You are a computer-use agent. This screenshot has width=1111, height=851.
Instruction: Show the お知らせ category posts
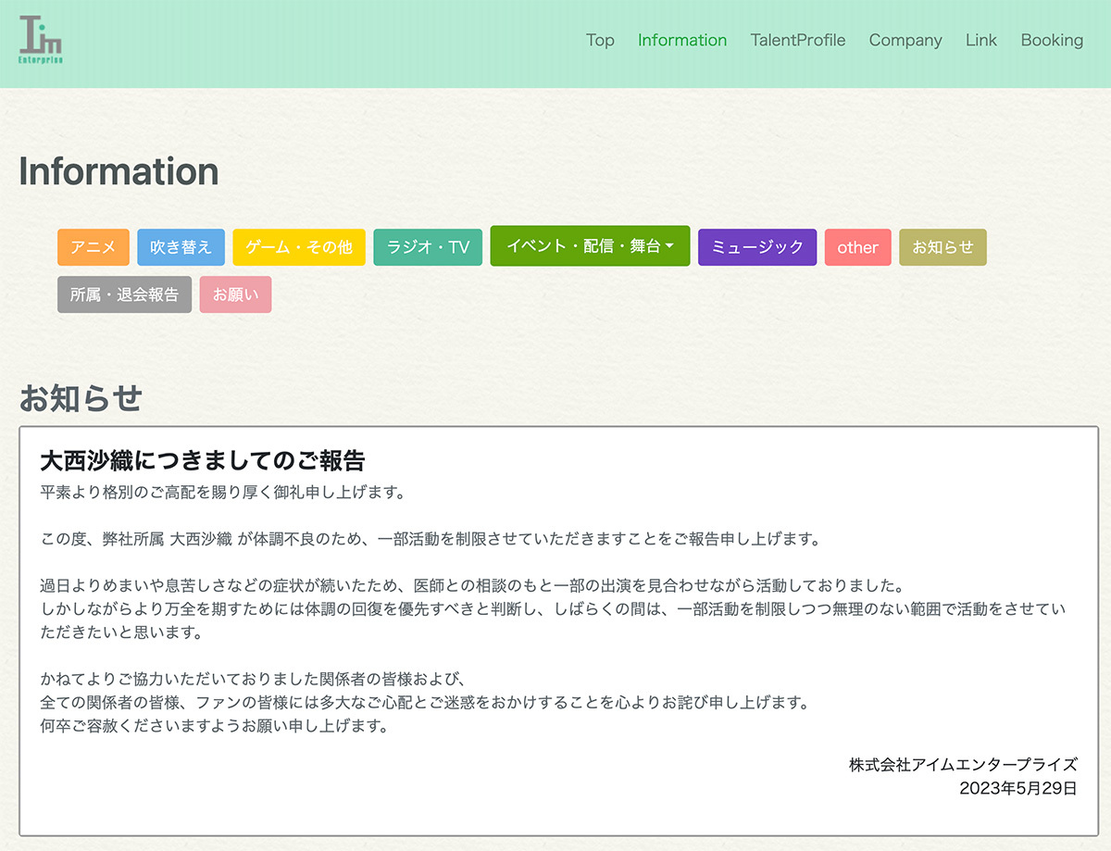coord(942,247)
